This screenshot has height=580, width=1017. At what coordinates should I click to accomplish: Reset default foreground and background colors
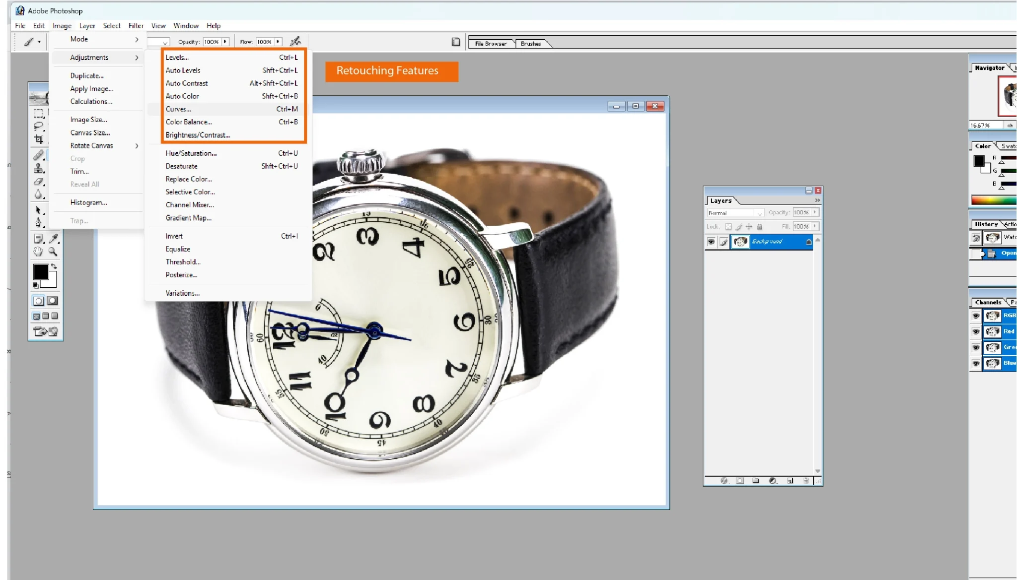click(x=35, y=285)
